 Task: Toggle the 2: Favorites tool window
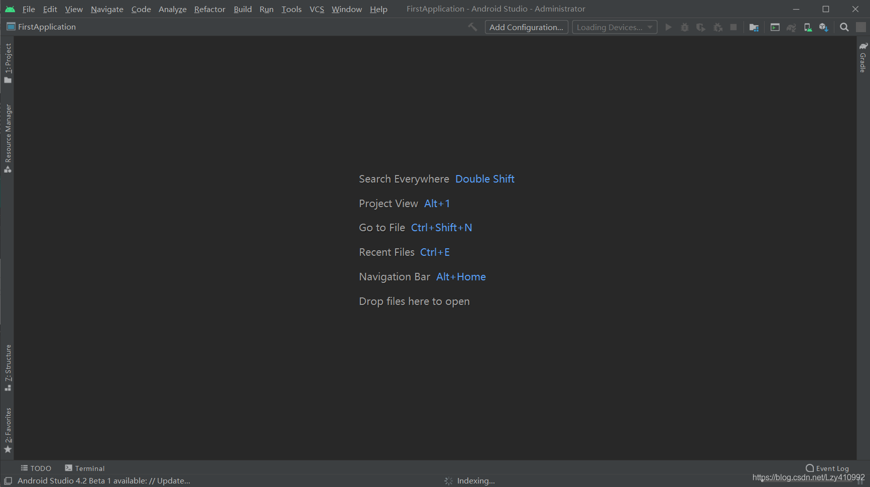[x=8, y=430]
